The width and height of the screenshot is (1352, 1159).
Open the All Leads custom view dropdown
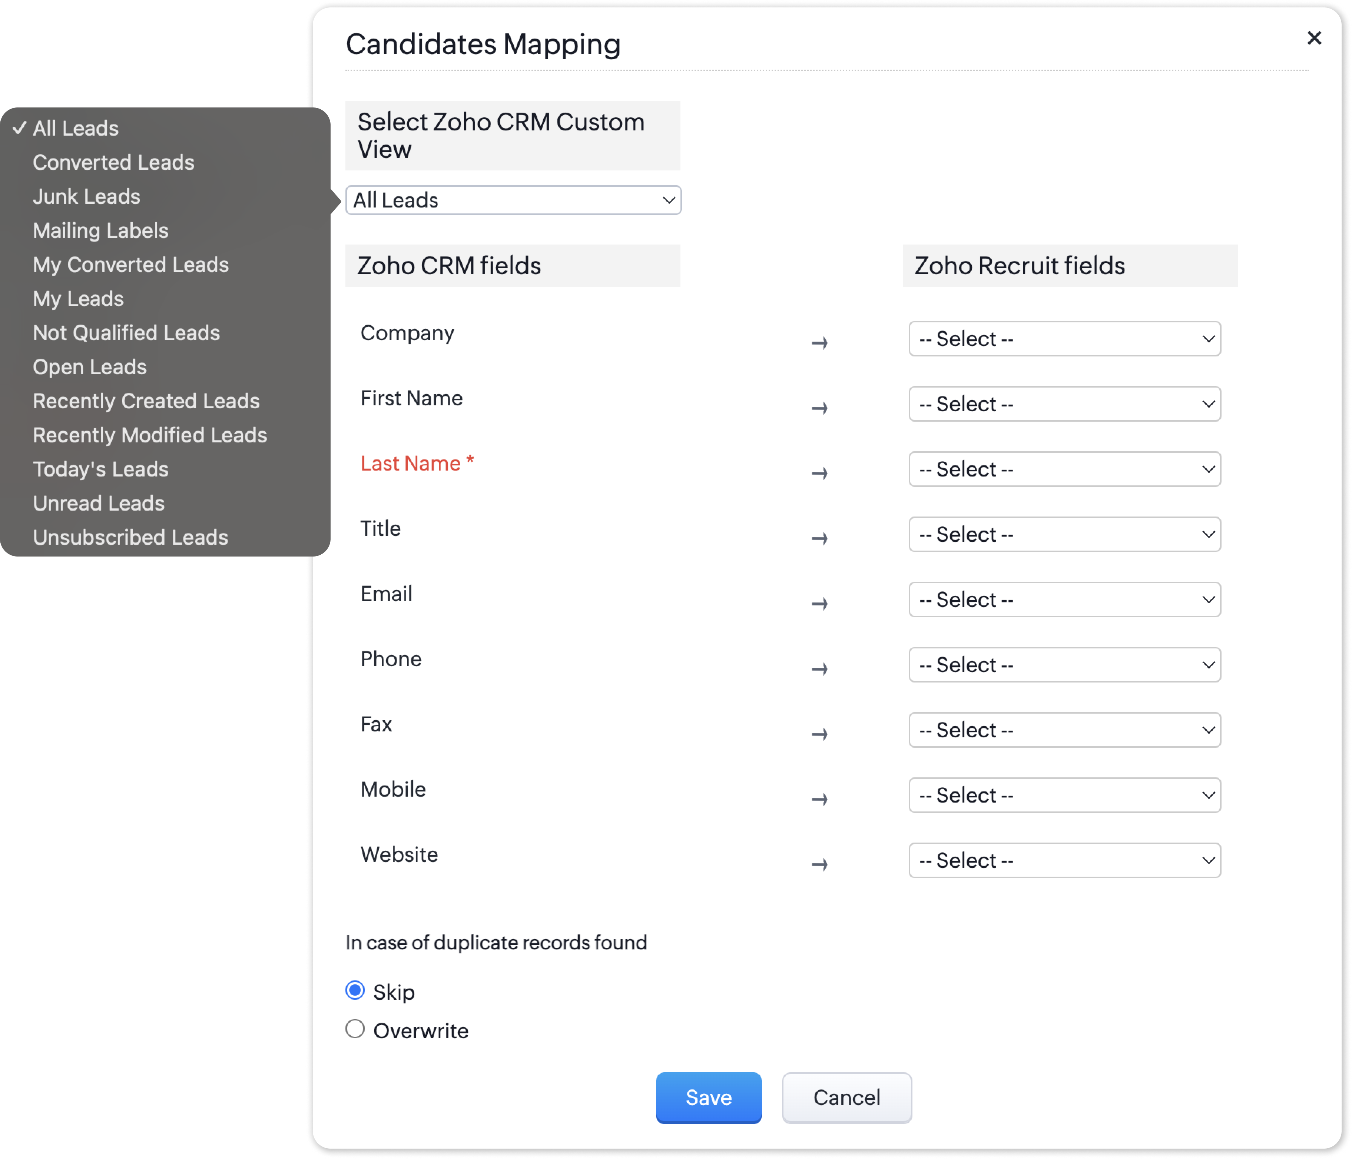click(513, 200)
